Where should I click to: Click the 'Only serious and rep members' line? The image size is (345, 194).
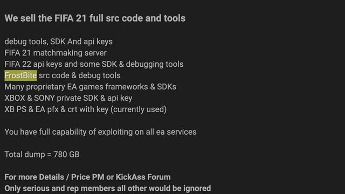pyautogui.click(x=108, y=189)
